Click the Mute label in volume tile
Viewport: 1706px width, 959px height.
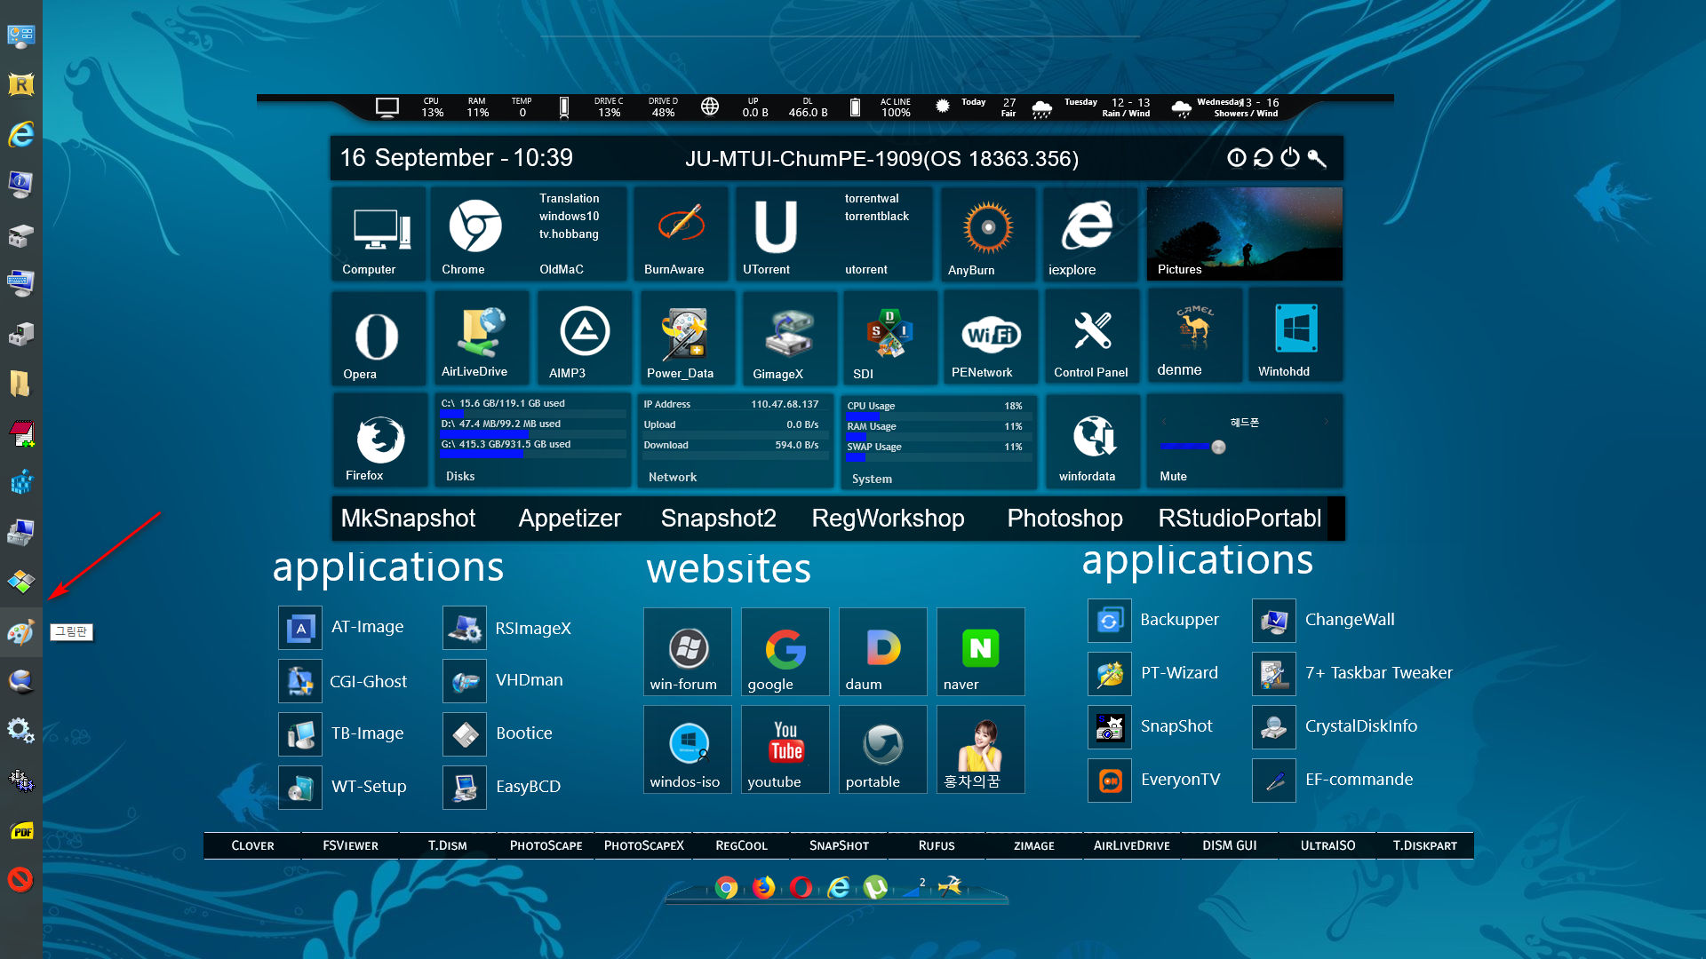point(1173,477)
